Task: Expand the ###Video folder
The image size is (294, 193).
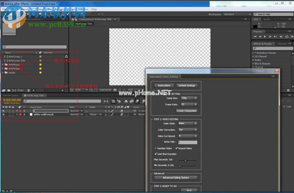Action: [3, 69]
